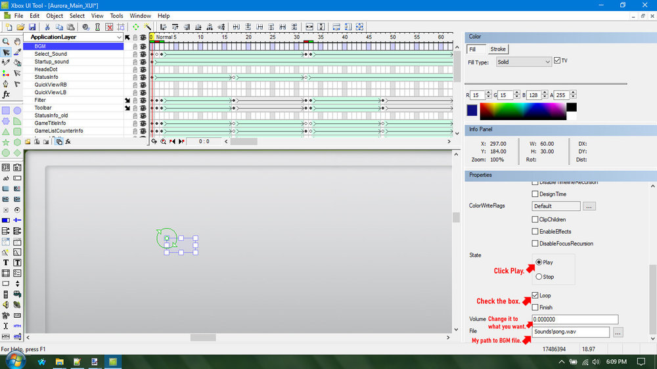Screen dimensions: 657x369
Task: Select the Stop state radio button
Action: tap(539, 276)
